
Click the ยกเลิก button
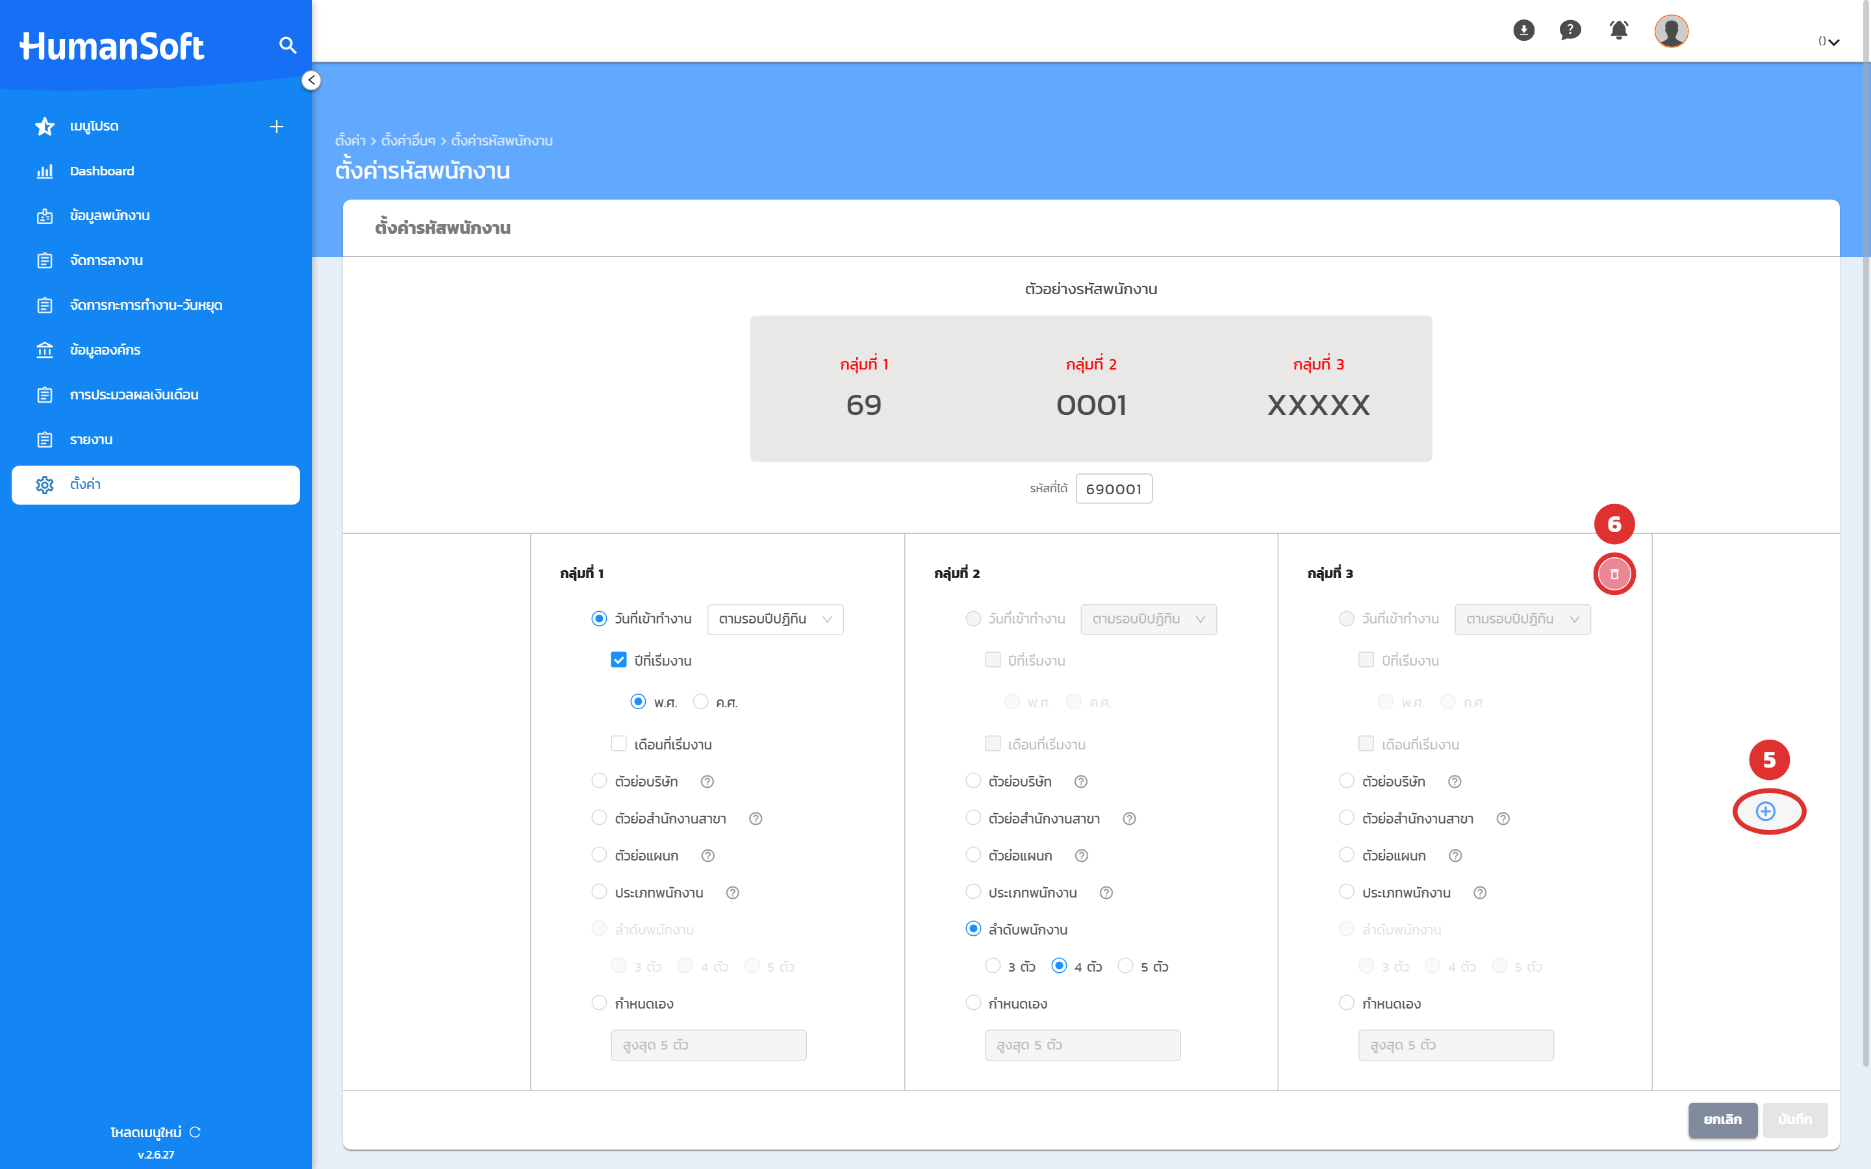pyautogui.click(x=1723, y=1120)
